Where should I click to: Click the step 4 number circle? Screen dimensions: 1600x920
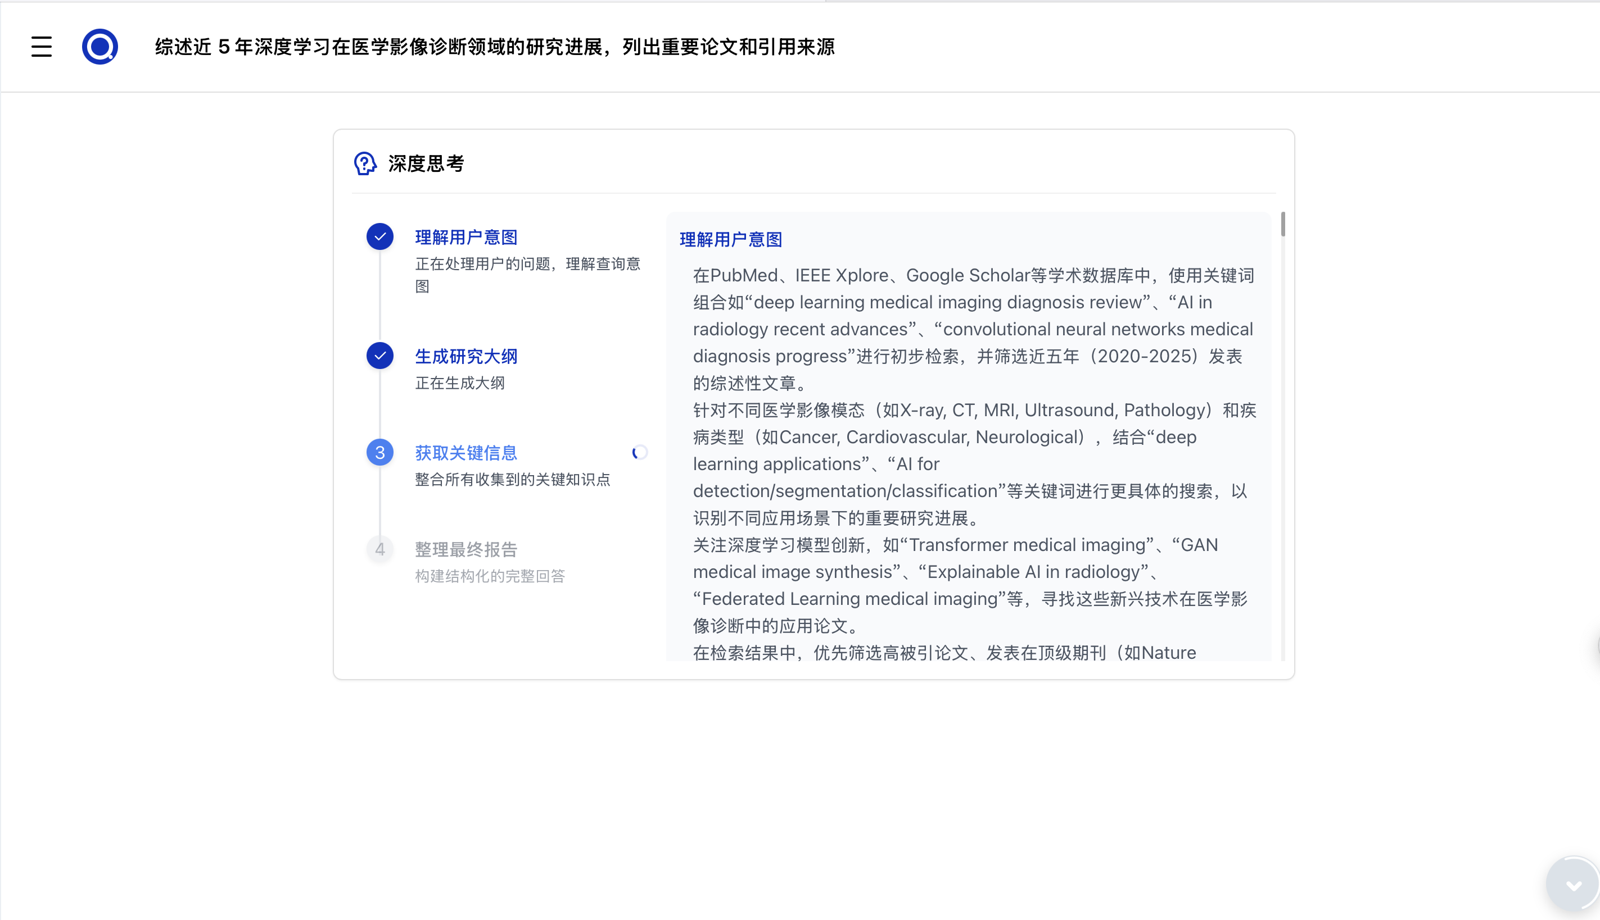(380, 549)
